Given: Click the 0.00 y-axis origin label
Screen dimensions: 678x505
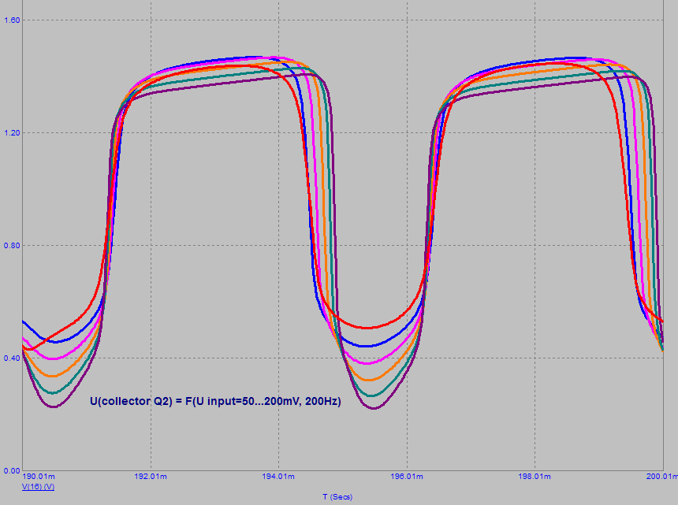Looking at the screenshot, I should (11, 470).
